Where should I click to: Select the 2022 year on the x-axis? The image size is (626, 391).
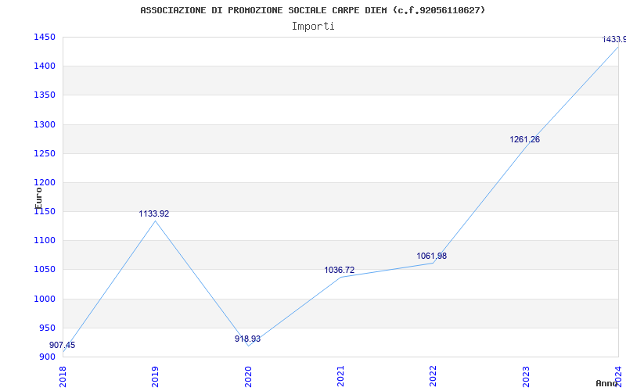pos(434,375)
